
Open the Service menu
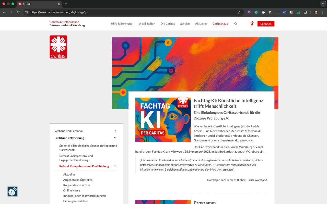coord(185,24)
